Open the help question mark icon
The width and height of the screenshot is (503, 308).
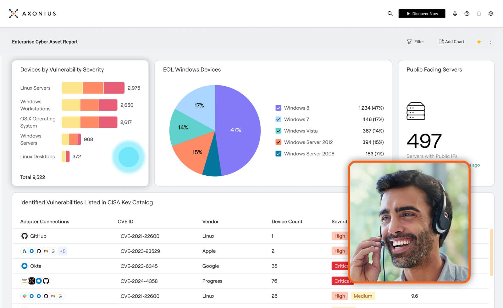point(467,14)
